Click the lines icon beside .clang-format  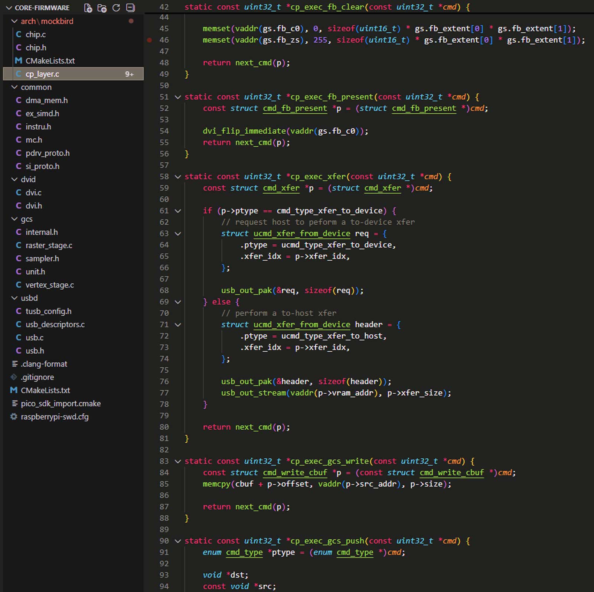[x=14, y=364]
